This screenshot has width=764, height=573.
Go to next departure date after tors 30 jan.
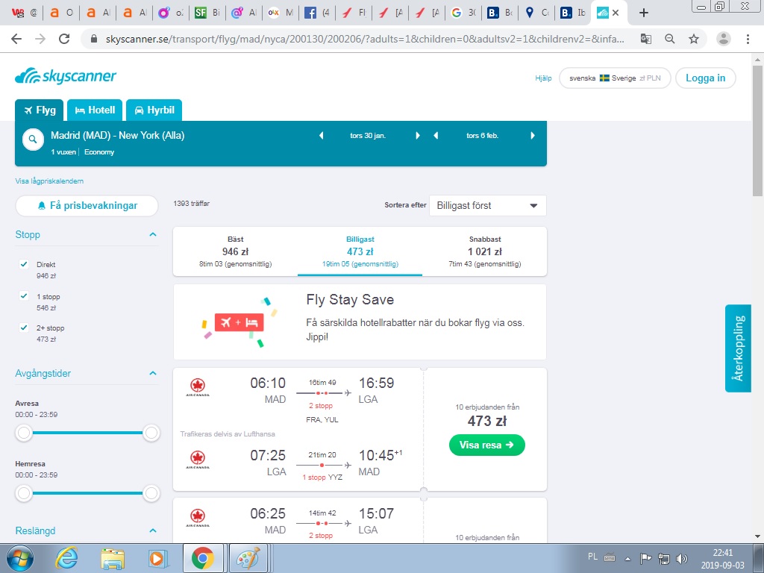(x=418, y=136)
